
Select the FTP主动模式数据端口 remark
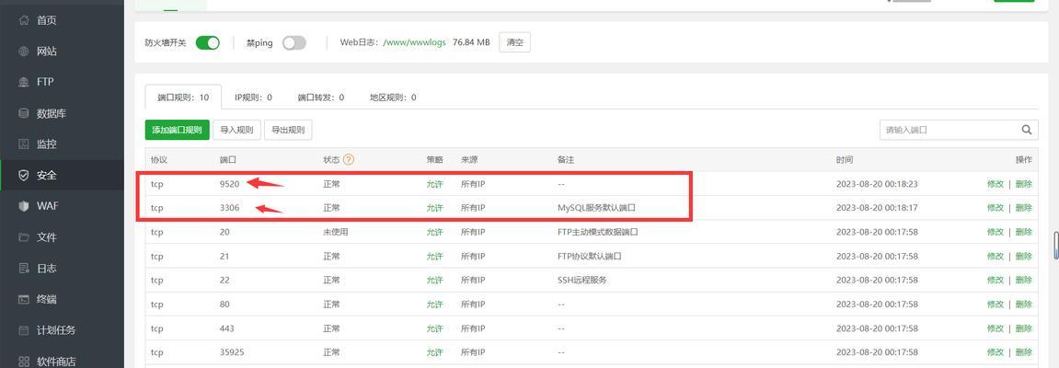598,232
